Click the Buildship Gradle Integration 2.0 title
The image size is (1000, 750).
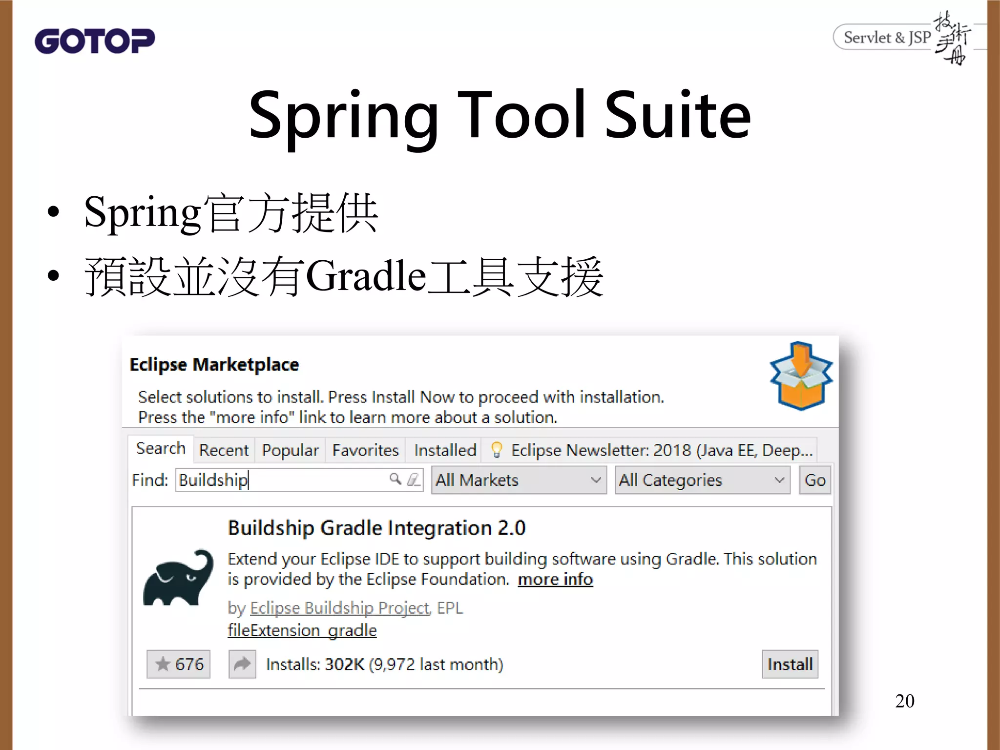coord(376,528)
